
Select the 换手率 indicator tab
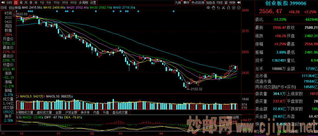pos(86,112)
